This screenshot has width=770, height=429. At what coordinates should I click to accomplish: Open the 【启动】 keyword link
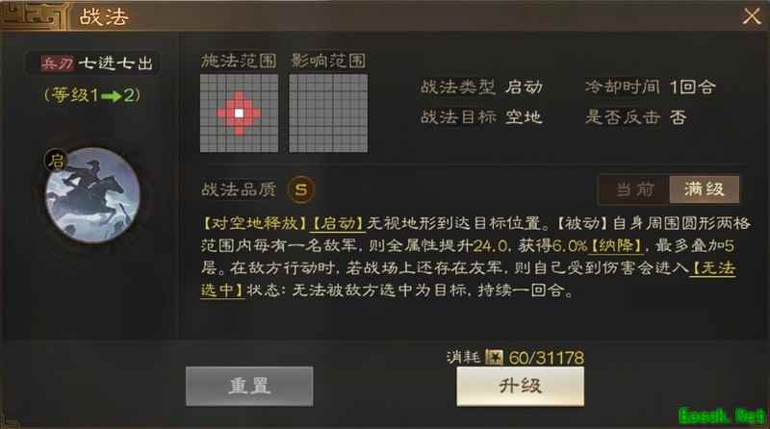(x=338, y=223)
